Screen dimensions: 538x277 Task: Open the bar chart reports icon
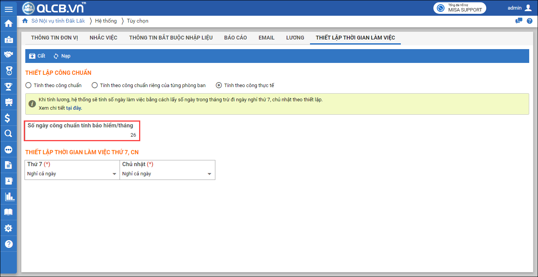(8, 196)
